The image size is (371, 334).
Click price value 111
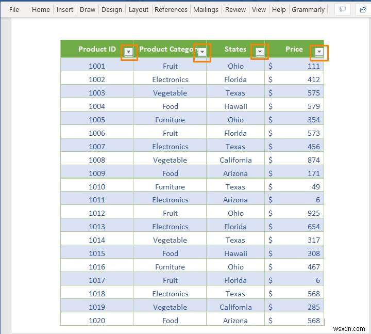coord(314,66)
